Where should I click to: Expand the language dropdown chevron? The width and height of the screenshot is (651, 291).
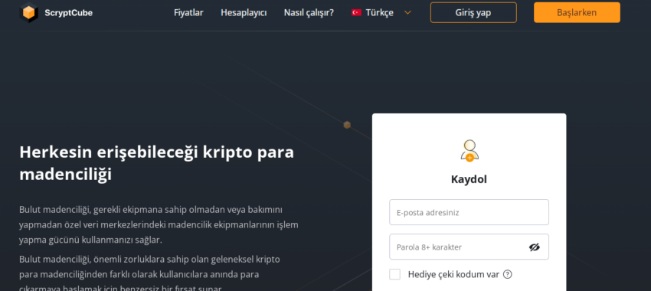pos(407,12)
